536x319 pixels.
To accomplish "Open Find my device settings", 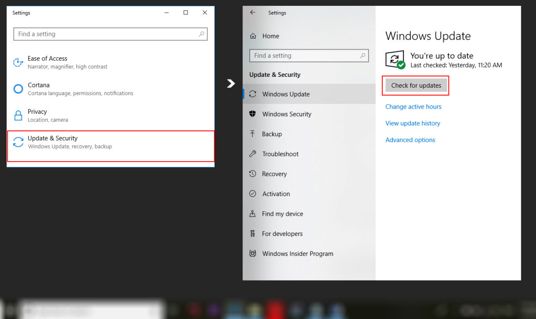I will pos(282,214).
